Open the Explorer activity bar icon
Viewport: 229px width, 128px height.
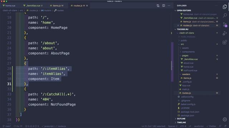(x=225, y=6)
